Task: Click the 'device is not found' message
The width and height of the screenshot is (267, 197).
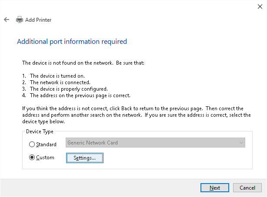Action: point(83,63)
